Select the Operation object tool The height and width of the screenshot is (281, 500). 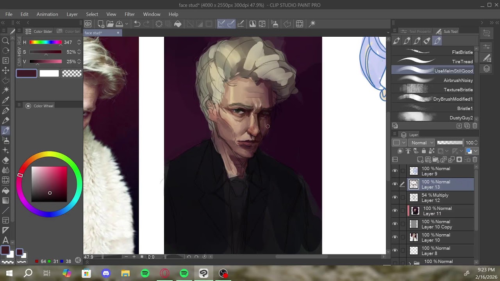point(6,60)
